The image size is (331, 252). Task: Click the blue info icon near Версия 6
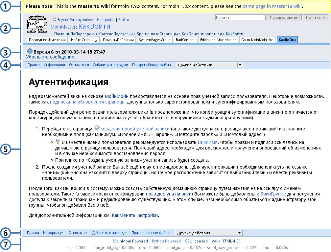coord(30,51)
